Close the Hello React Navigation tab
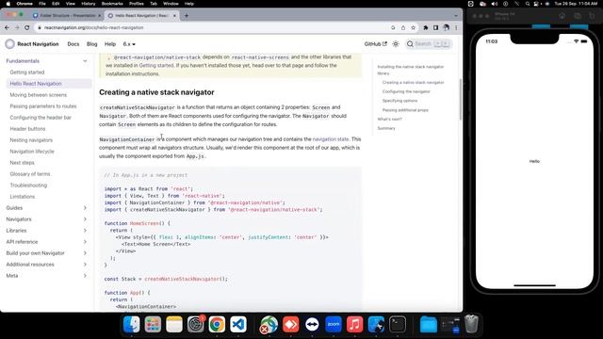 174,16
